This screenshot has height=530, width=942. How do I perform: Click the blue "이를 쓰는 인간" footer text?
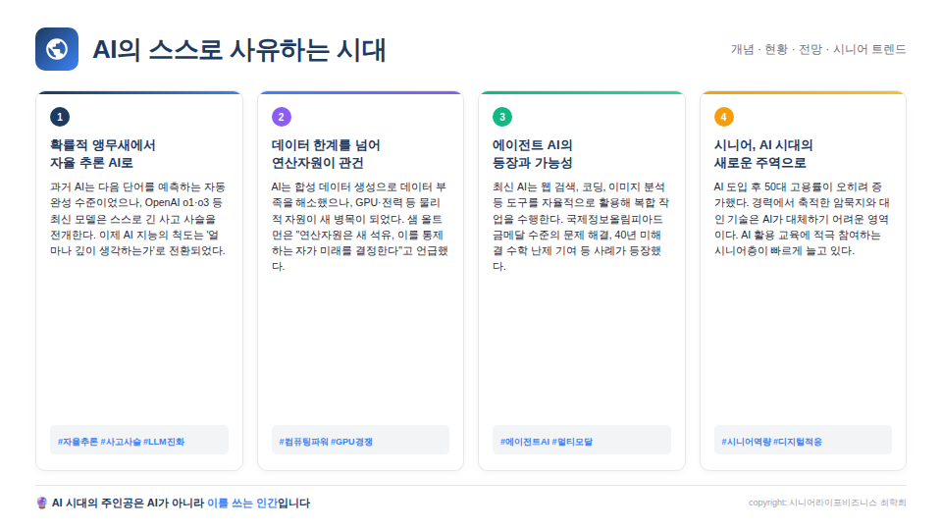pos(241,503)
